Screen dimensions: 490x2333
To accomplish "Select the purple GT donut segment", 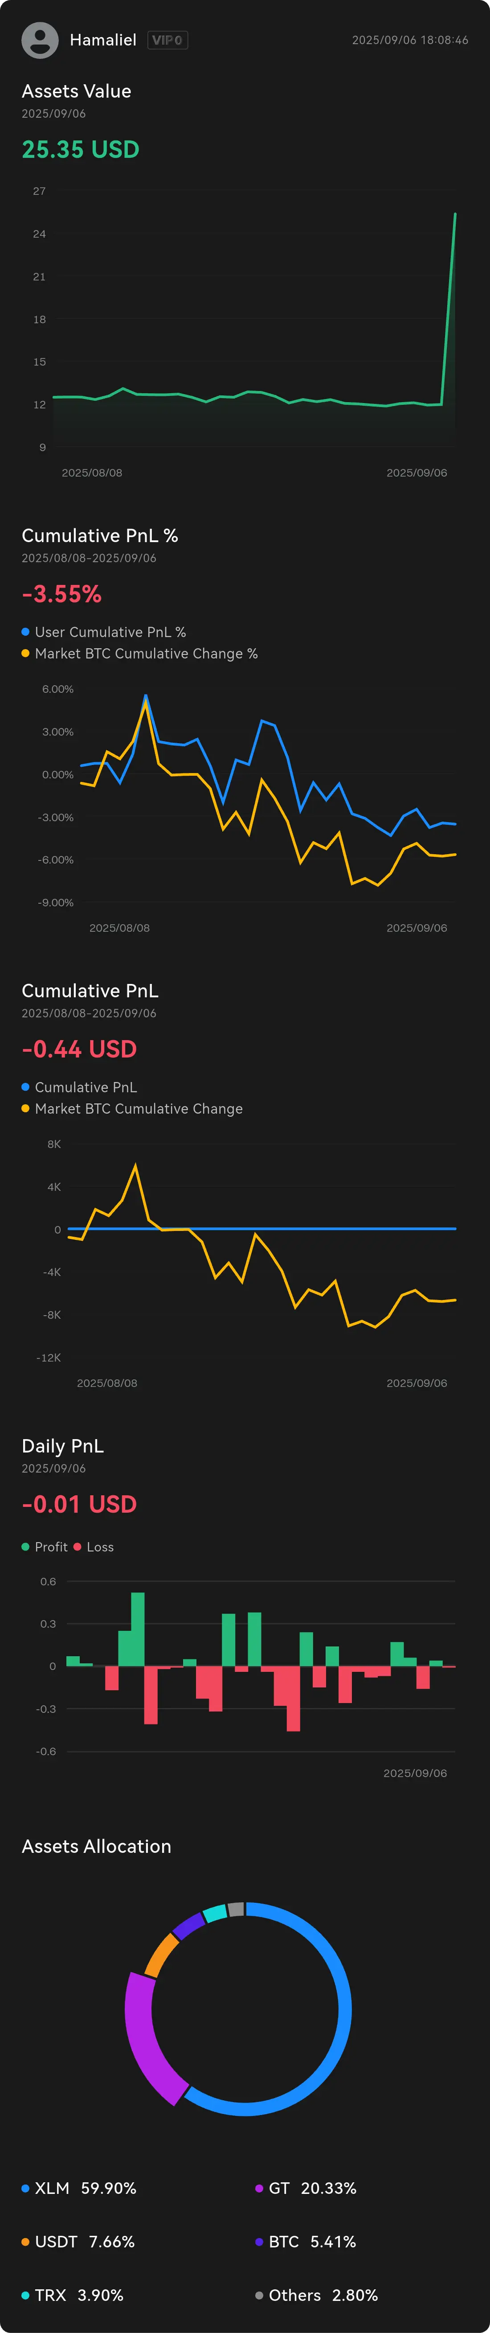I will [143, 2038].
